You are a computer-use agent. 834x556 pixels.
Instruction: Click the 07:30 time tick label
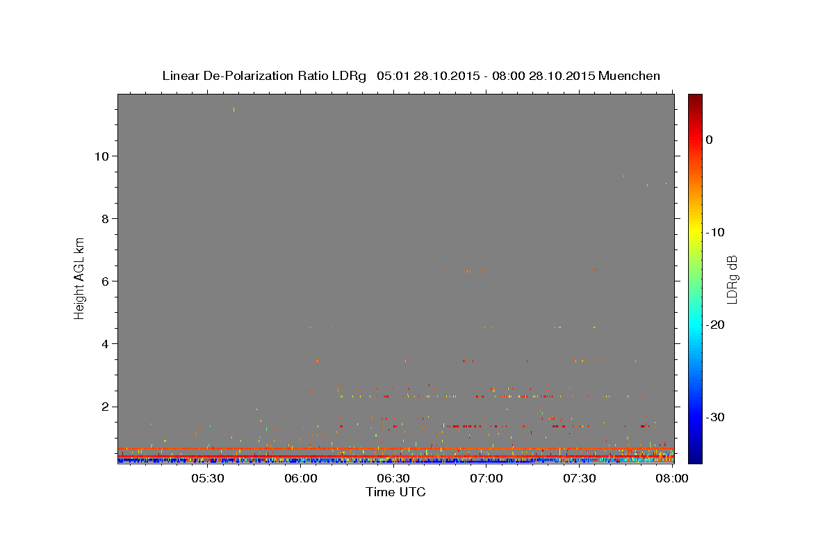pyautogui.click(x=580, y=479)
